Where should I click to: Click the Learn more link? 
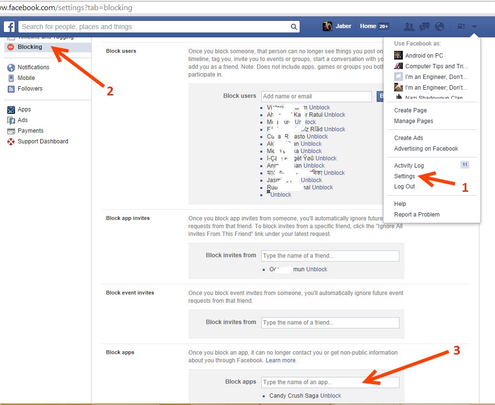pyautogui.click(x=281, y=360)
